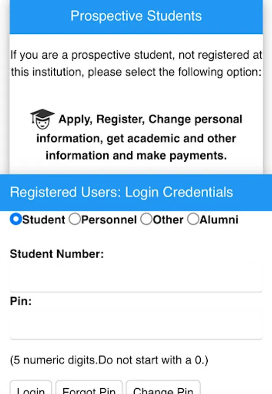Open the Apply, Register, Change personal information link
This screenshot has height=394, width=272.
(x=139, y=137)
